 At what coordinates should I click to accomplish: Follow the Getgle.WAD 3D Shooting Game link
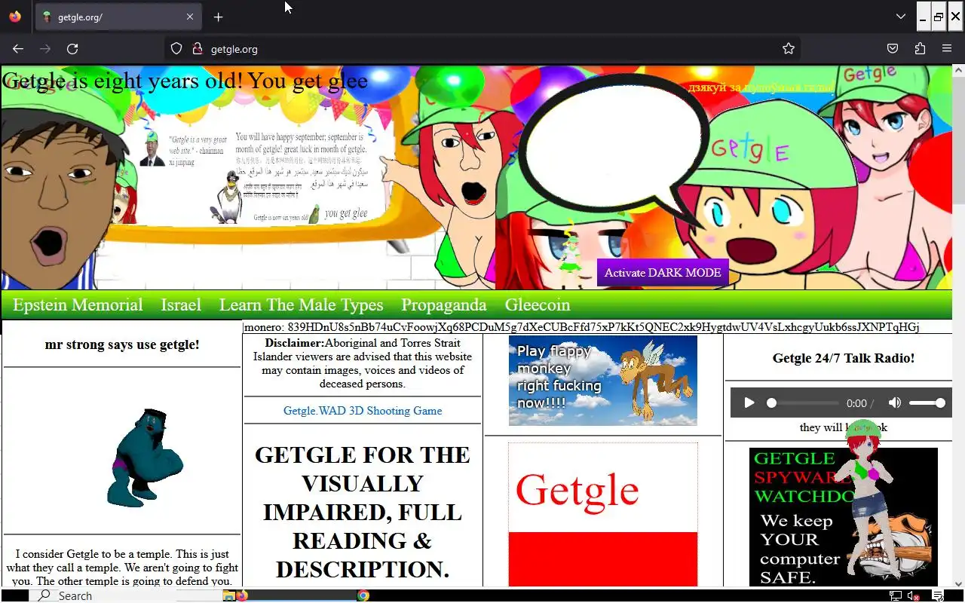363,411
